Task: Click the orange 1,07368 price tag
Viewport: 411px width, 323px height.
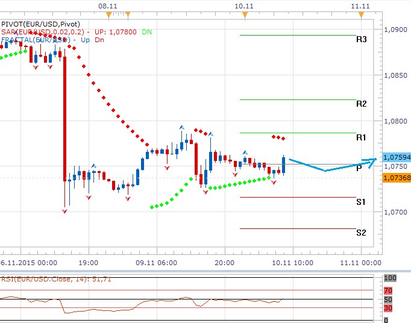Action: pyautogui.click(x=397, y=178)
